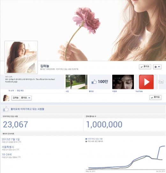
Task: Click the 23,067 talking-about count
Action: pos(15,124)
